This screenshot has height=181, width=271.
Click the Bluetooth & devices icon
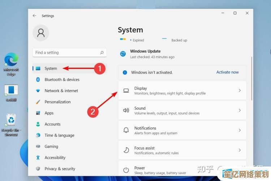click(x=38, y=80)
